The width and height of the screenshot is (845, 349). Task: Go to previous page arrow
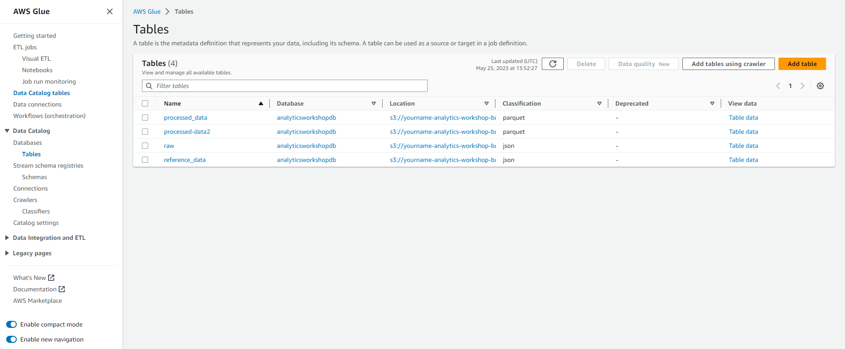coord(778,86)
